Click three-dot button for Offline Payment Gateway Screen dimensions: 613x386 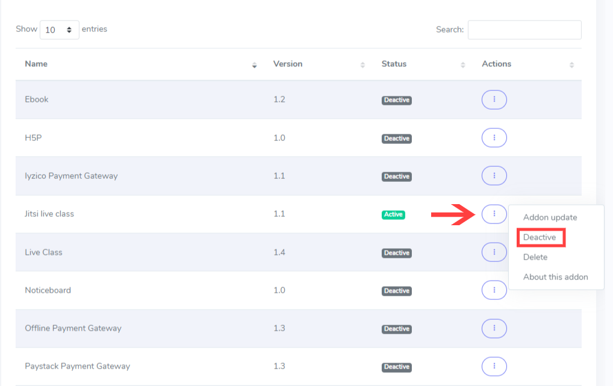click(494, 328)
